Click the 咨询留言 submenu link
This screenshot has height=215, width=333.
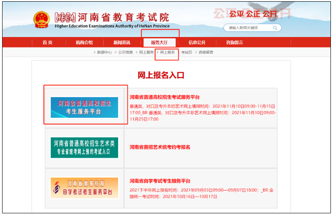coord(206,53)
